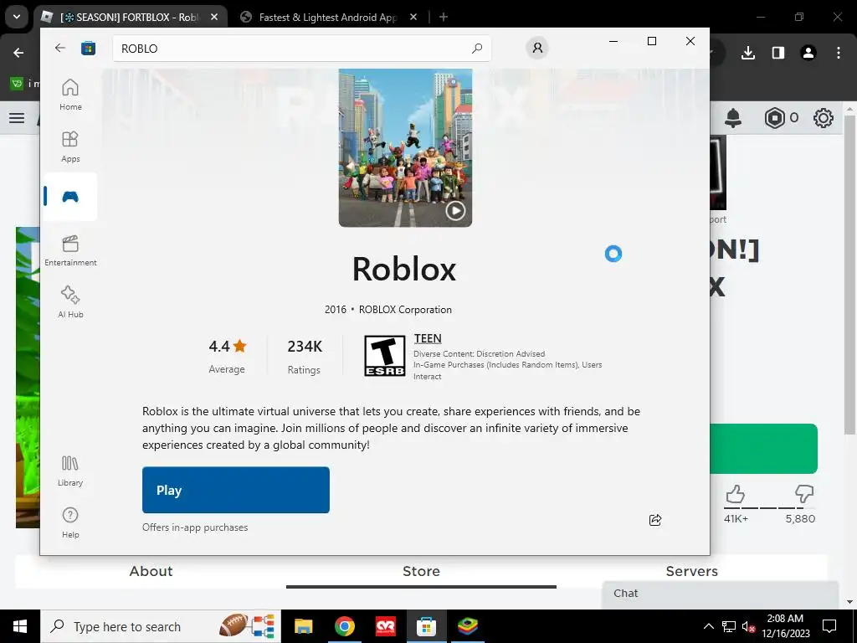Open the Chat panel

pos(721,594)
